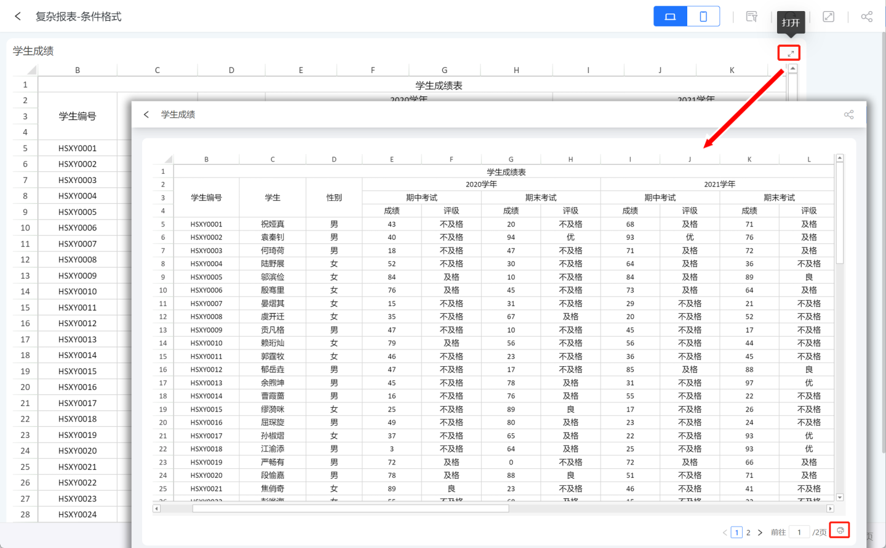Switch to desktop preview mode
Viewport: 886px width, 548px height.
(670, 17)
